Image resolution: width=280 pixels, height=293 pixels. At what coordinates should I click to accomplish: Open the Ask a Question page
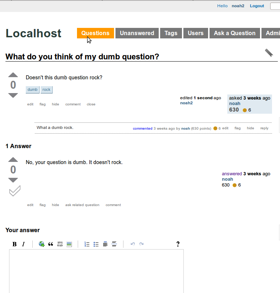coord(235,33)
